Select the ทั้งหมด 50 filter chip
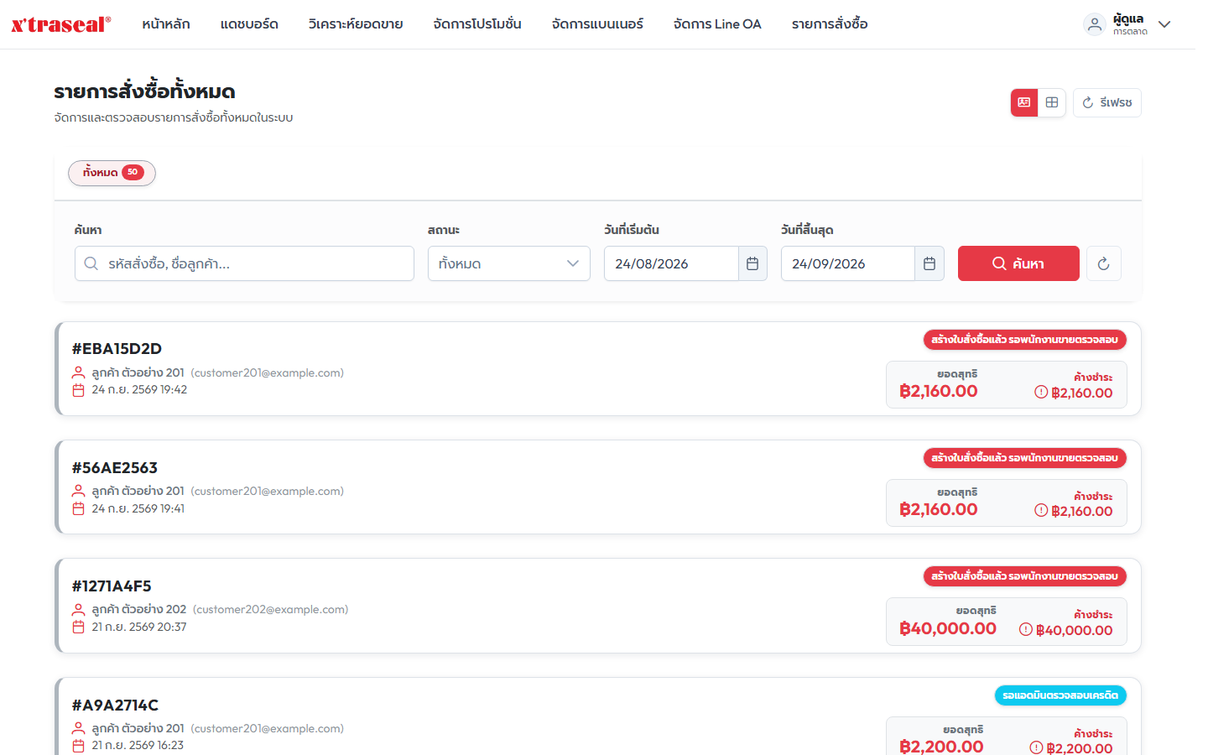This screenshot has width=1208, height=755. coord(112,173)
